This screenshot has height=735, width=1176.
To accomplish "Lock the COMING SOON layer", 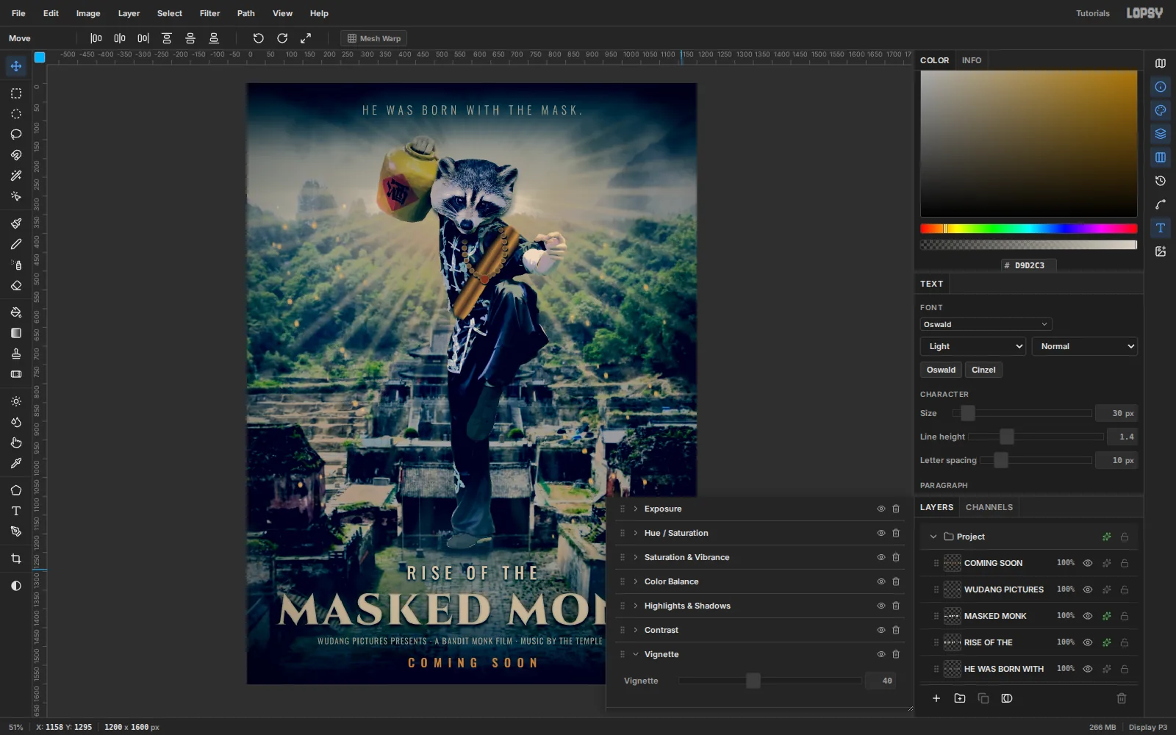I will pyautogui.click(x=1124, y=563).
